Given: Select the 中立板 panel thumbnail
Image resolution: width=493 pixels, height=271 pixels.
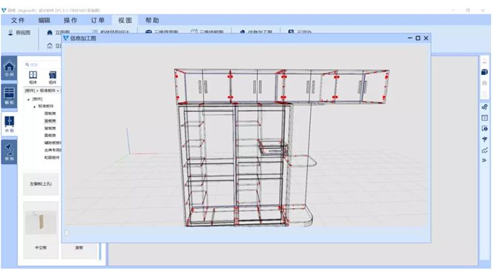Looking at the screenshot, I should click(x=41, y=230).
